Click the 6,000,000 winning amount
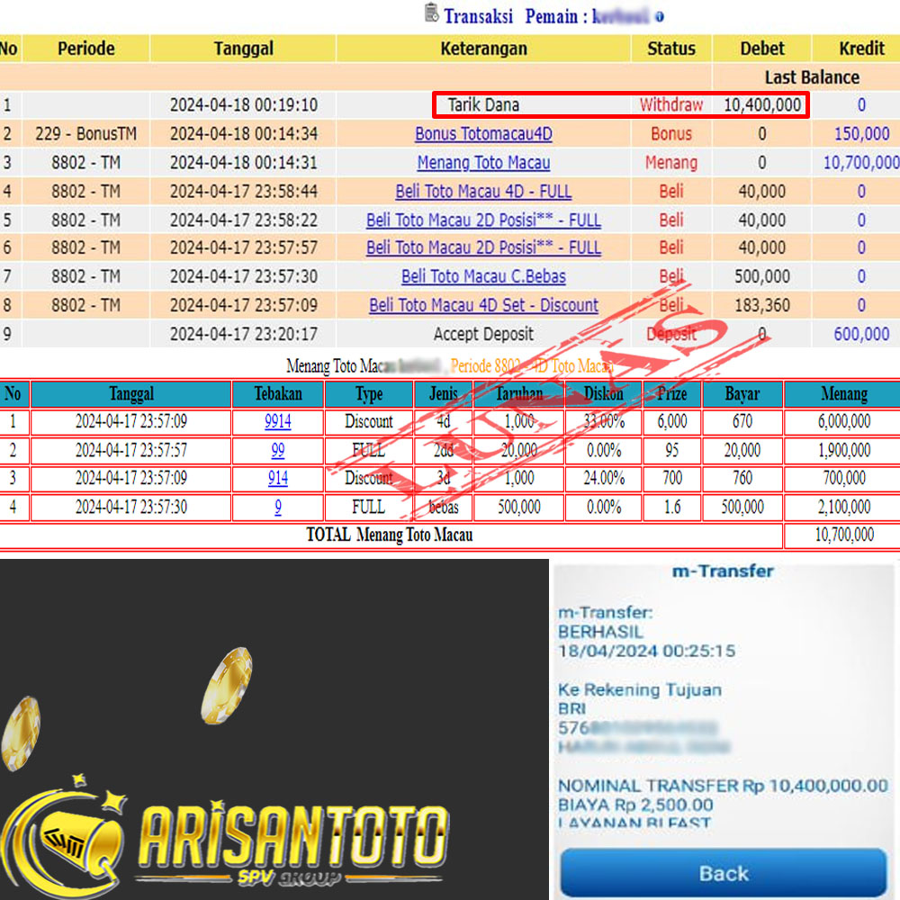Screen dimensions: 900x900 click(x=844, y=421)
